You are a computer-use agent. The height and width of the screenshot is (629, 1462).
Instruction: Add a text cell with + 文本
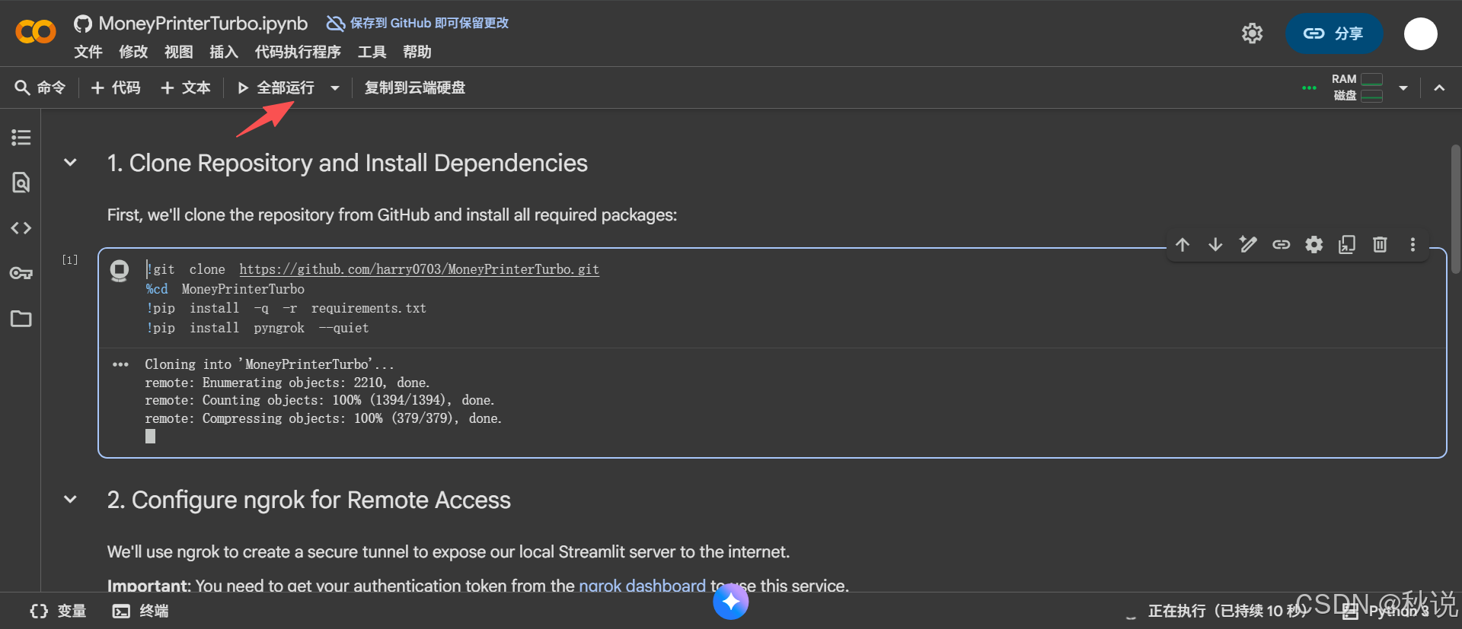click(186, 88)
